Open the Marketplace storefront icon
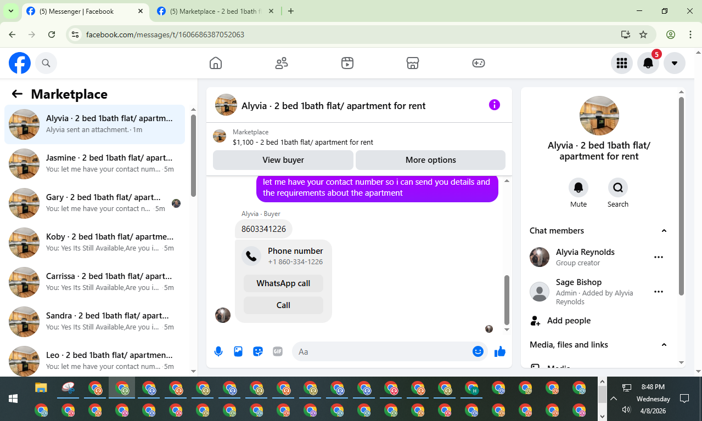Image resolution: width=702 pixels, height=421 pixels. (413, 63)
